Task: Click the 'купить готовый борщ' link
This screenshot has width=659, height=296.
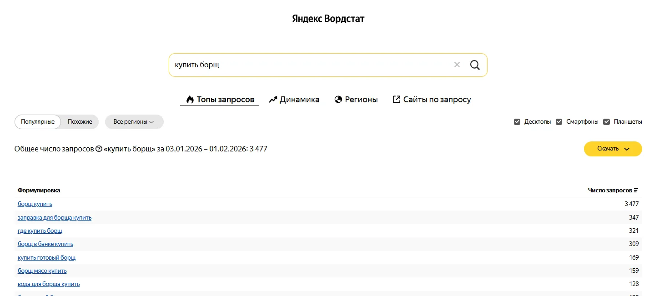Action: 46,258
